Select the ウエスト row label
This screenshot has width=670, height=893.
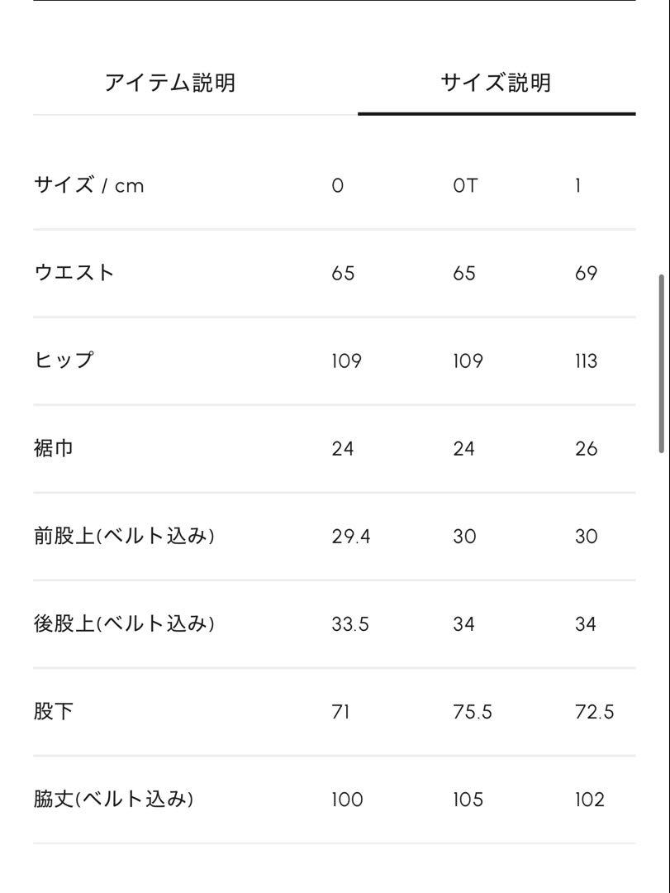pos(74,273)
